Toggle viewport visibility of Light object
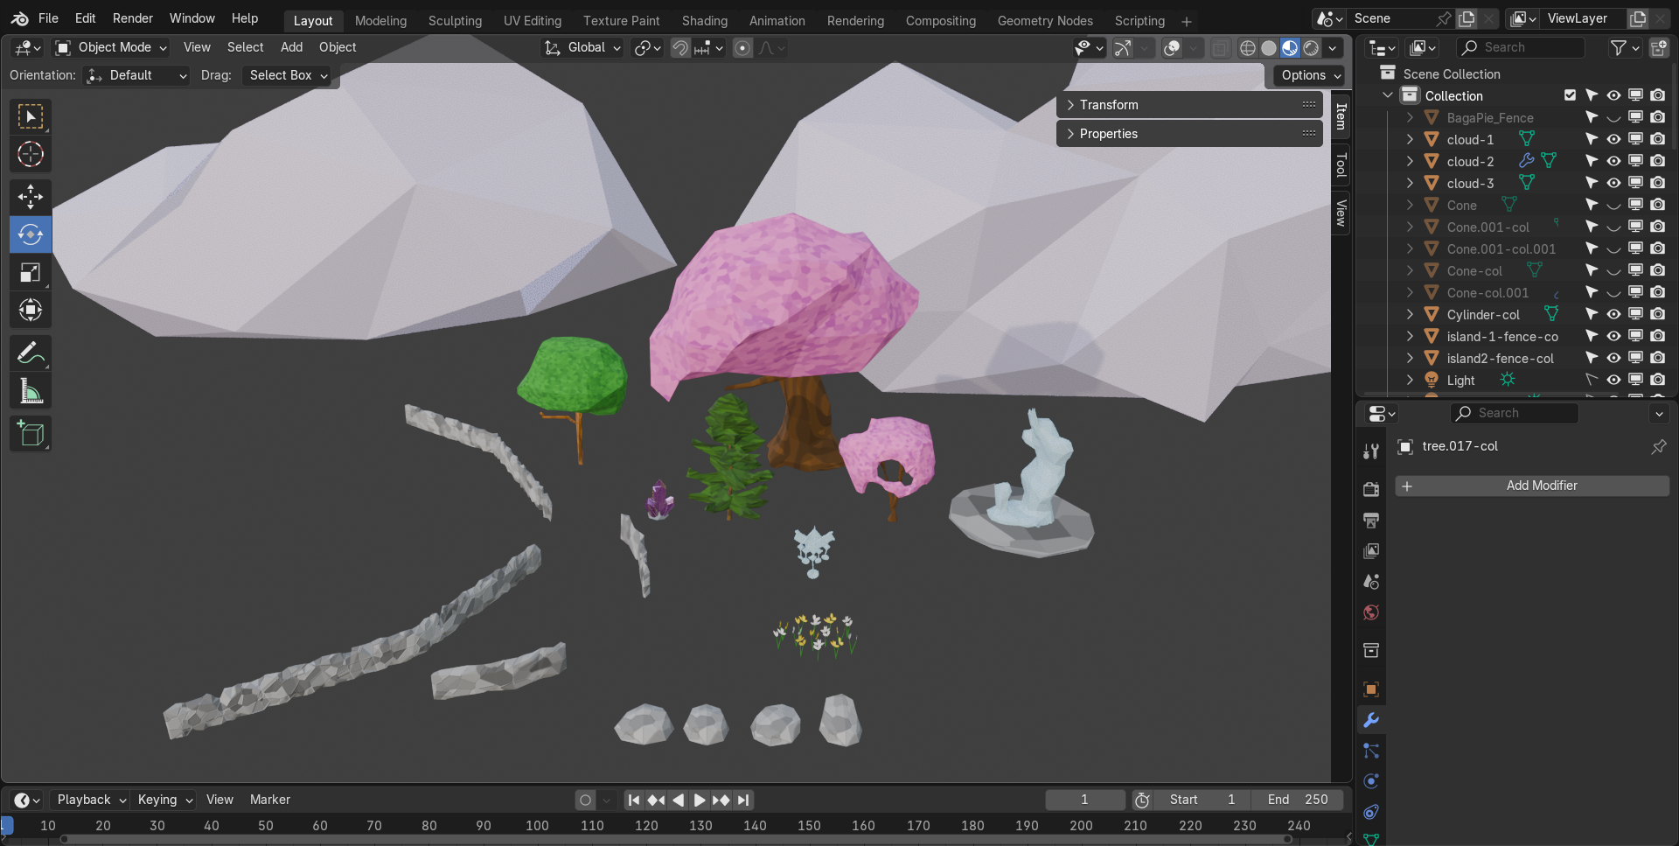The width and height of the screenshot is (1679, 846). click(1613, 380)
